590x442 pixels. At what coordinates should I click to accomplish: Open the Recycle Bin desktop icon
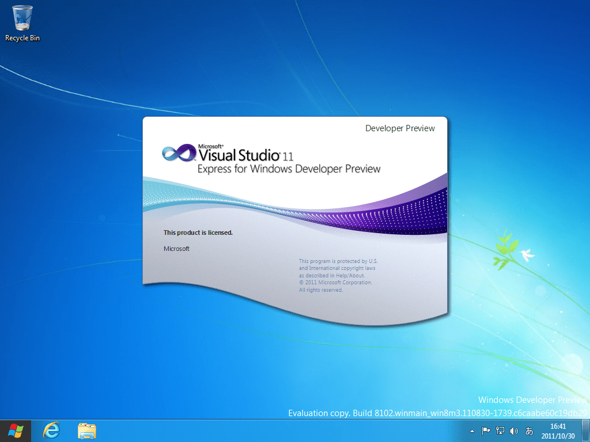22,23
